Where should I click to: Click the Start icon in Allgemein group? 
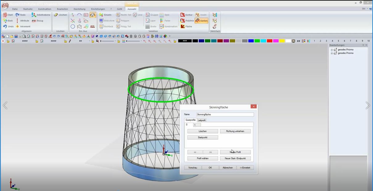point(8,15)
